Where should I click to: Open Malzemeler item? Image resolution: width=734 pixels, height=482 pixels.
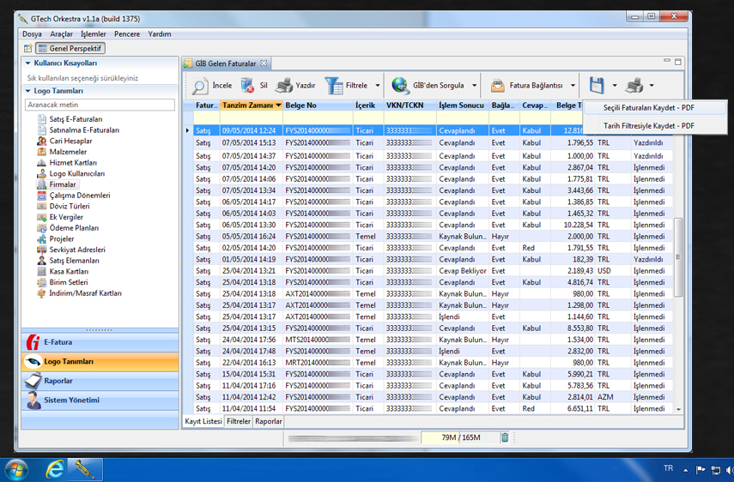68,152
